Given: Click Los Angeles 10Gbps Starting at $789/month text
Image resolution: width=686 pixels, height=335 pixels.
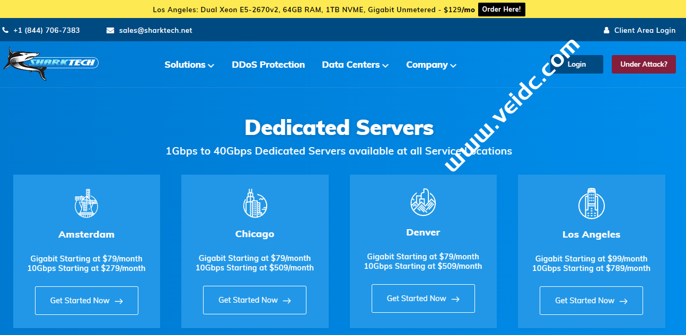Looking at the screenshot, I should (x=591, y=268).
